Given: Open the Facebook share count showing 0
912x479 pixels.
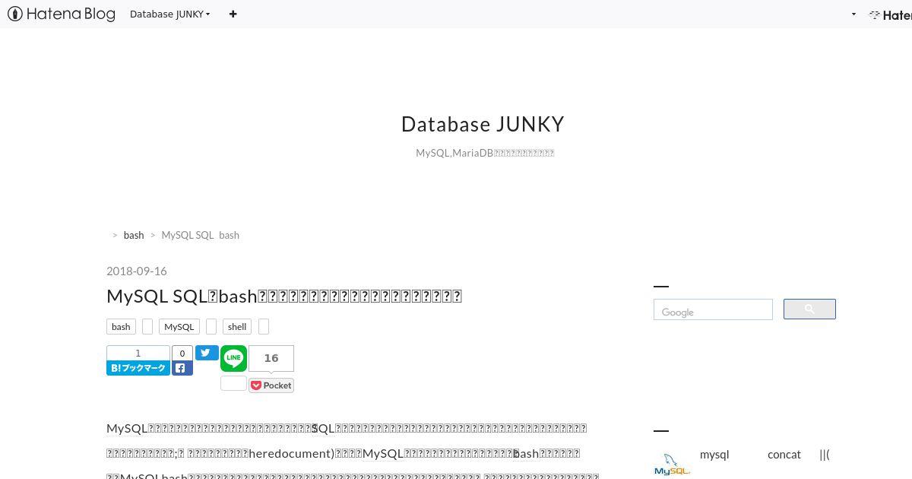Looking at the screenshot, I should (182, 353).
